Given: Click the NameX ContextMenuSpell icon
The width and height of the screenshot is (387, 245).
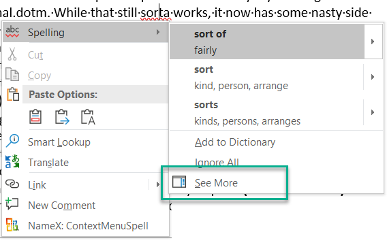Looking at the screenshot, I should 12,225.
